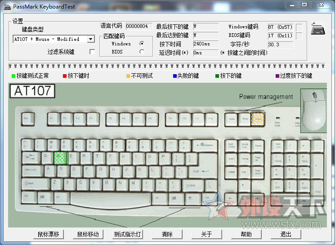Click the orange hatched Power key
The width and height of the screenshot is (335, 245).
tap(258, 119)
